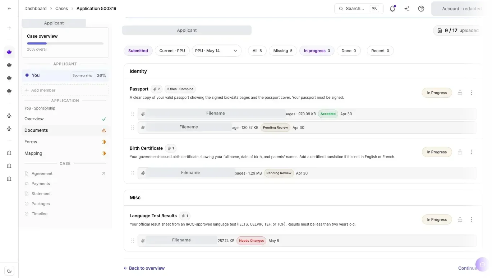Go to the Dashboard breadcrumb

pos(36,9)
